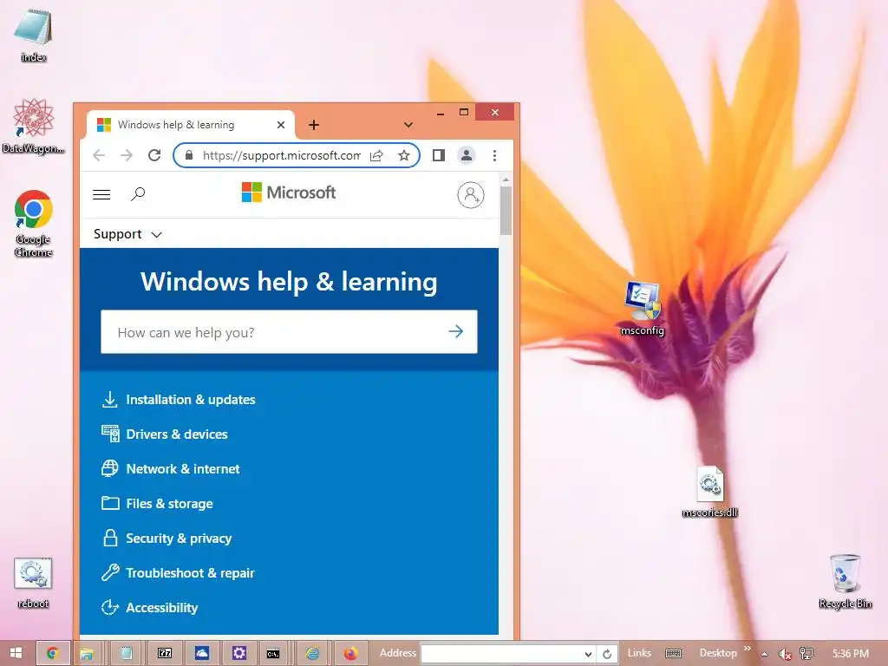The height and width of the screenshot is (666, 888).
Task: Click the 5:36 PM clock
Action: click(x=850, y=654)
